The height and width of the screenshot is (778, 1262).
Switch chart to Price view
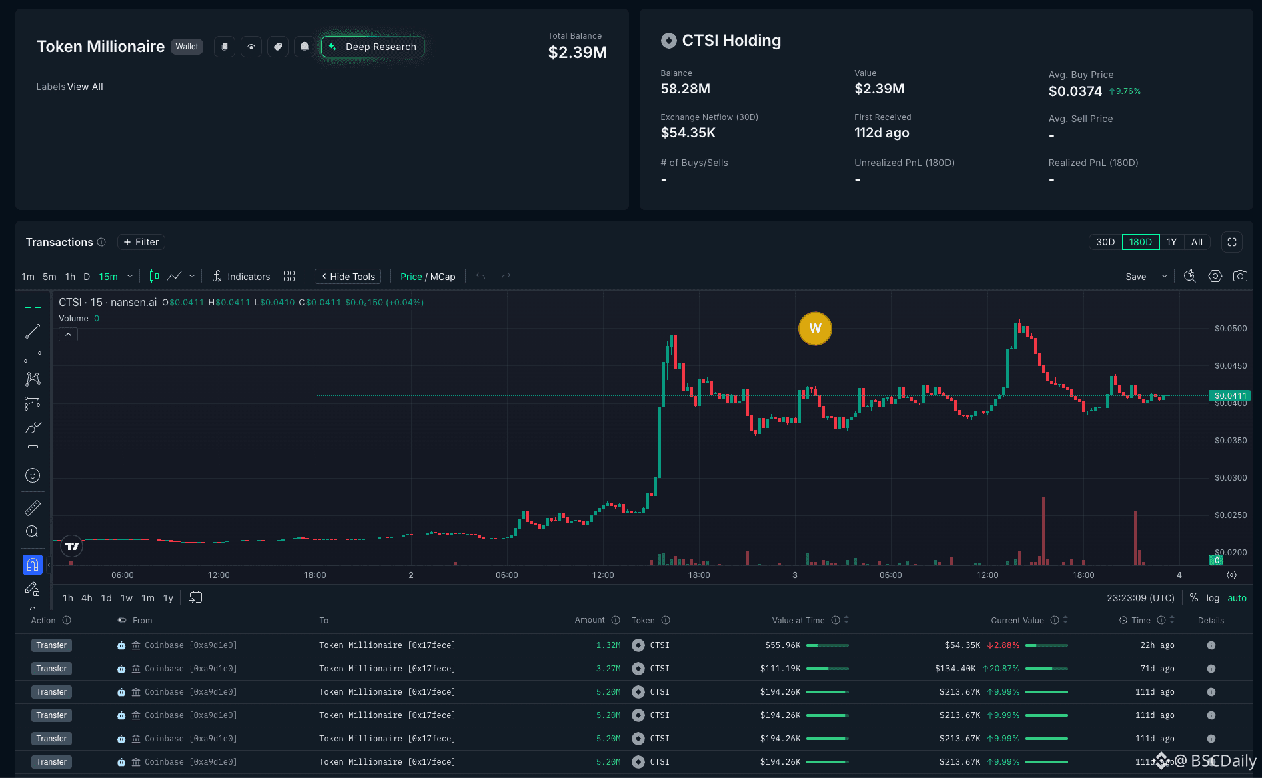(x=411, y=277)
